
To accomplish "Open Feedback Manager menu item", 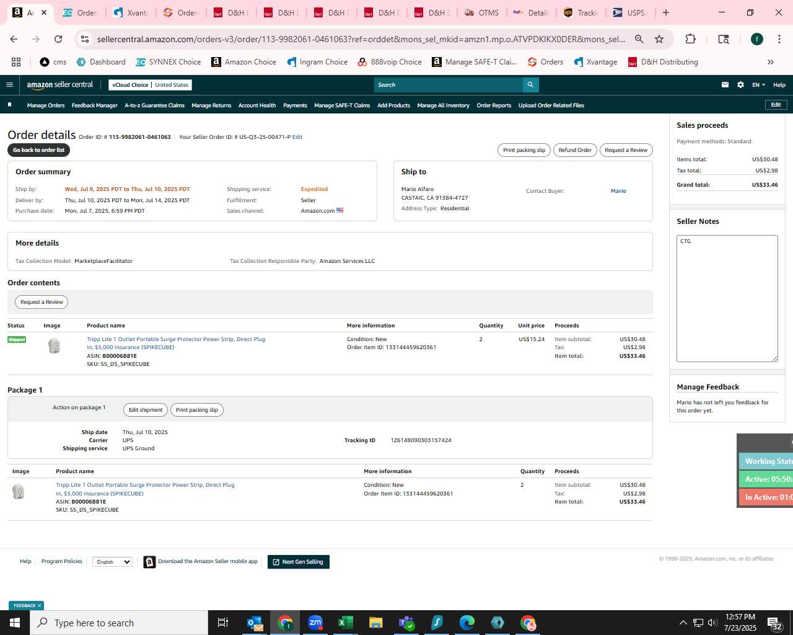I will coord(95,105).
